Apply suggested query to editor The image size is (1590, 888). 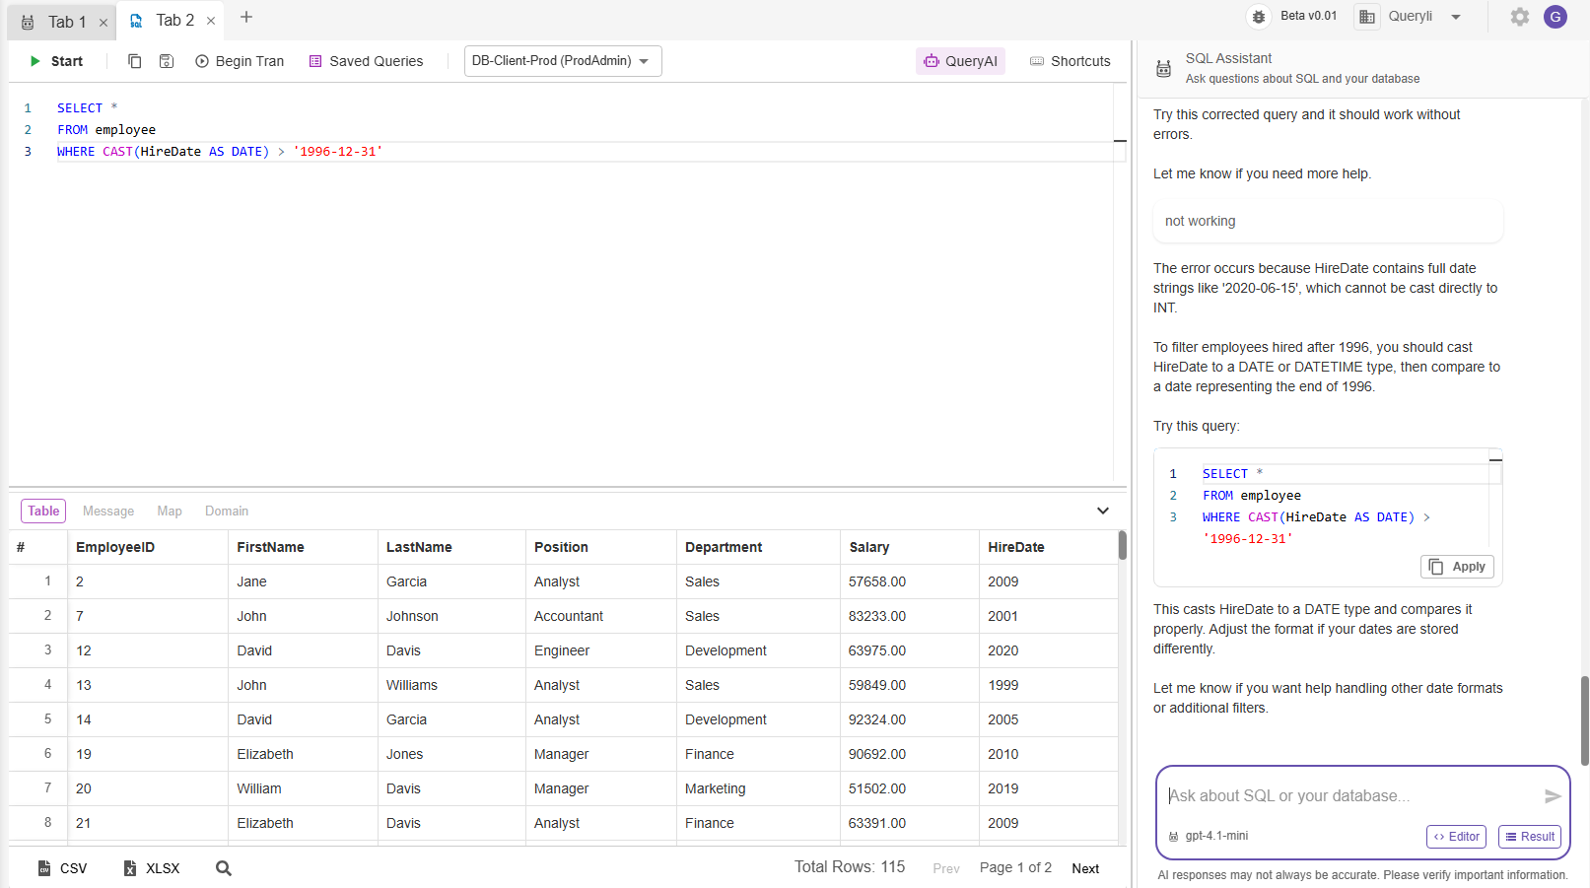coord(1458,567)
